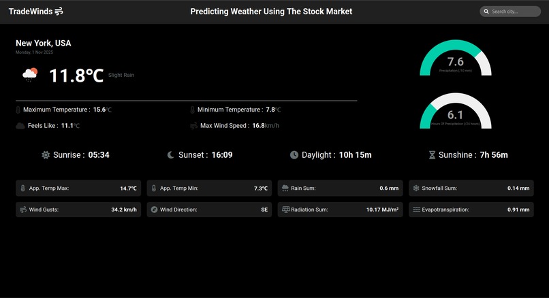Click the App. Temp Min thermometer icon
This screenshot has height=298, width=549.
click(154, 188)
